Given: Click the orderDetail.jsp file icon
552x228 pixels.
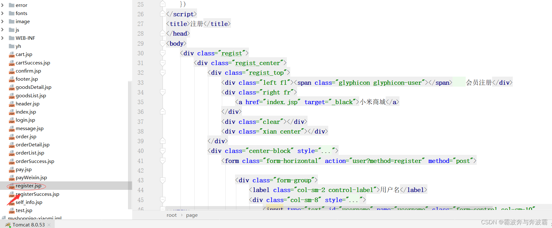Looking at the screenshot, I should (12, 145).
